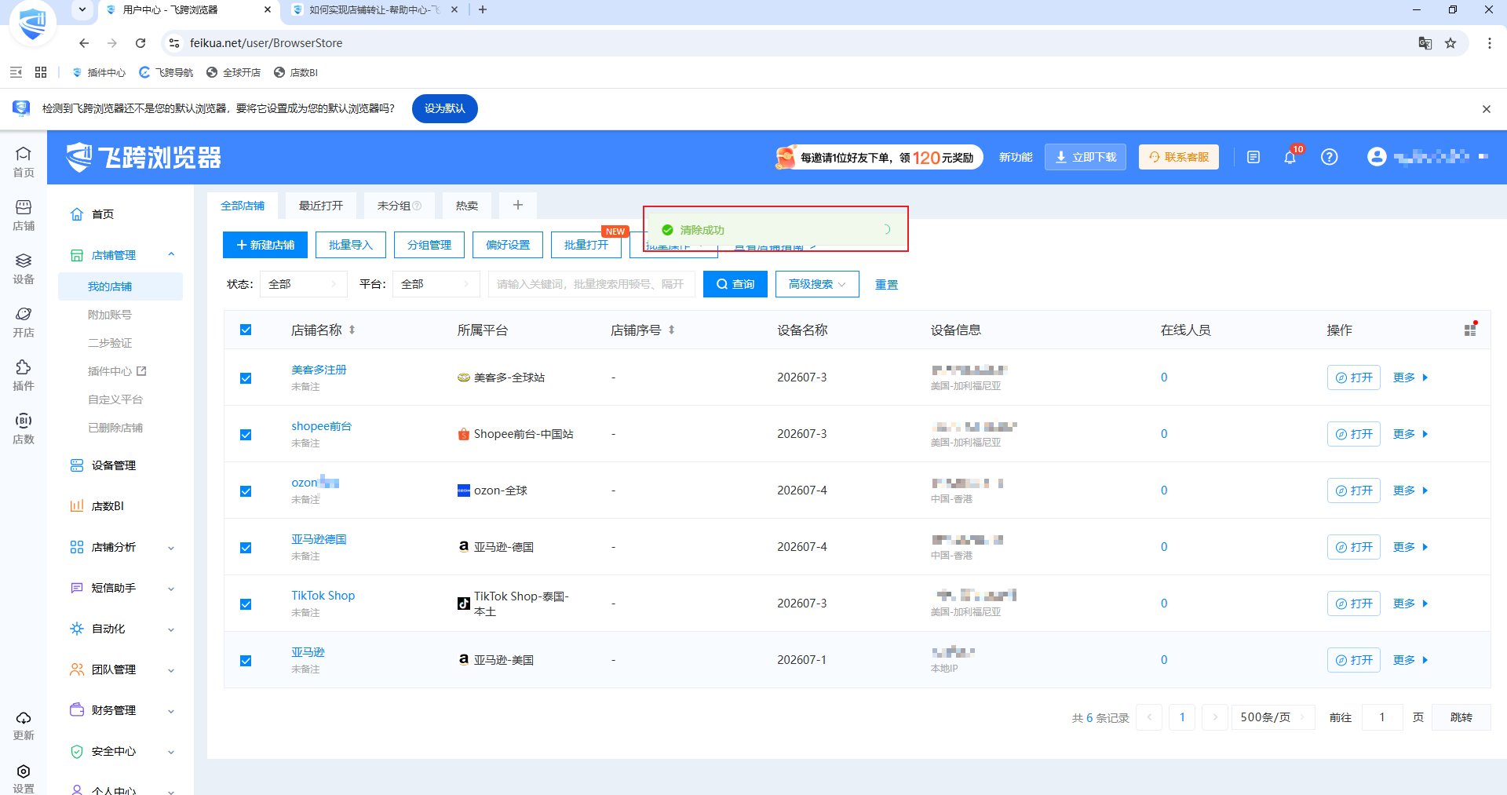Open the notification bell icon
Screen dimensions: 1507x795
pos(1290,157)
